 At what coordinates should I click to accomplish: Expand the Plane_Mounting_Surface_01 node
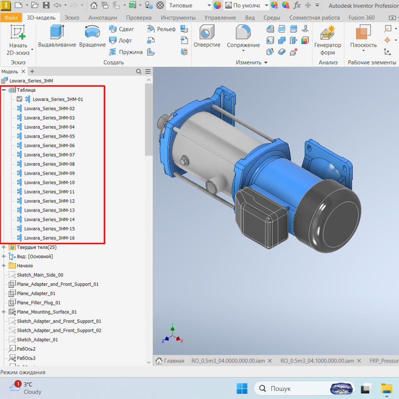click(x=3, y=312)
